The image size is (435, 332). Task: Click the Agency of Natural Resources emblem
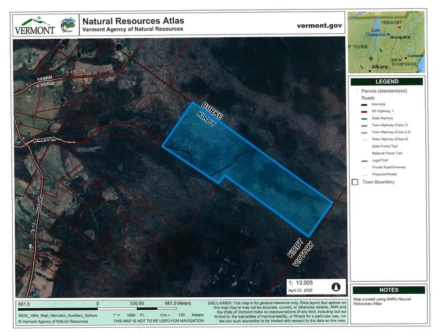(68, 25)
